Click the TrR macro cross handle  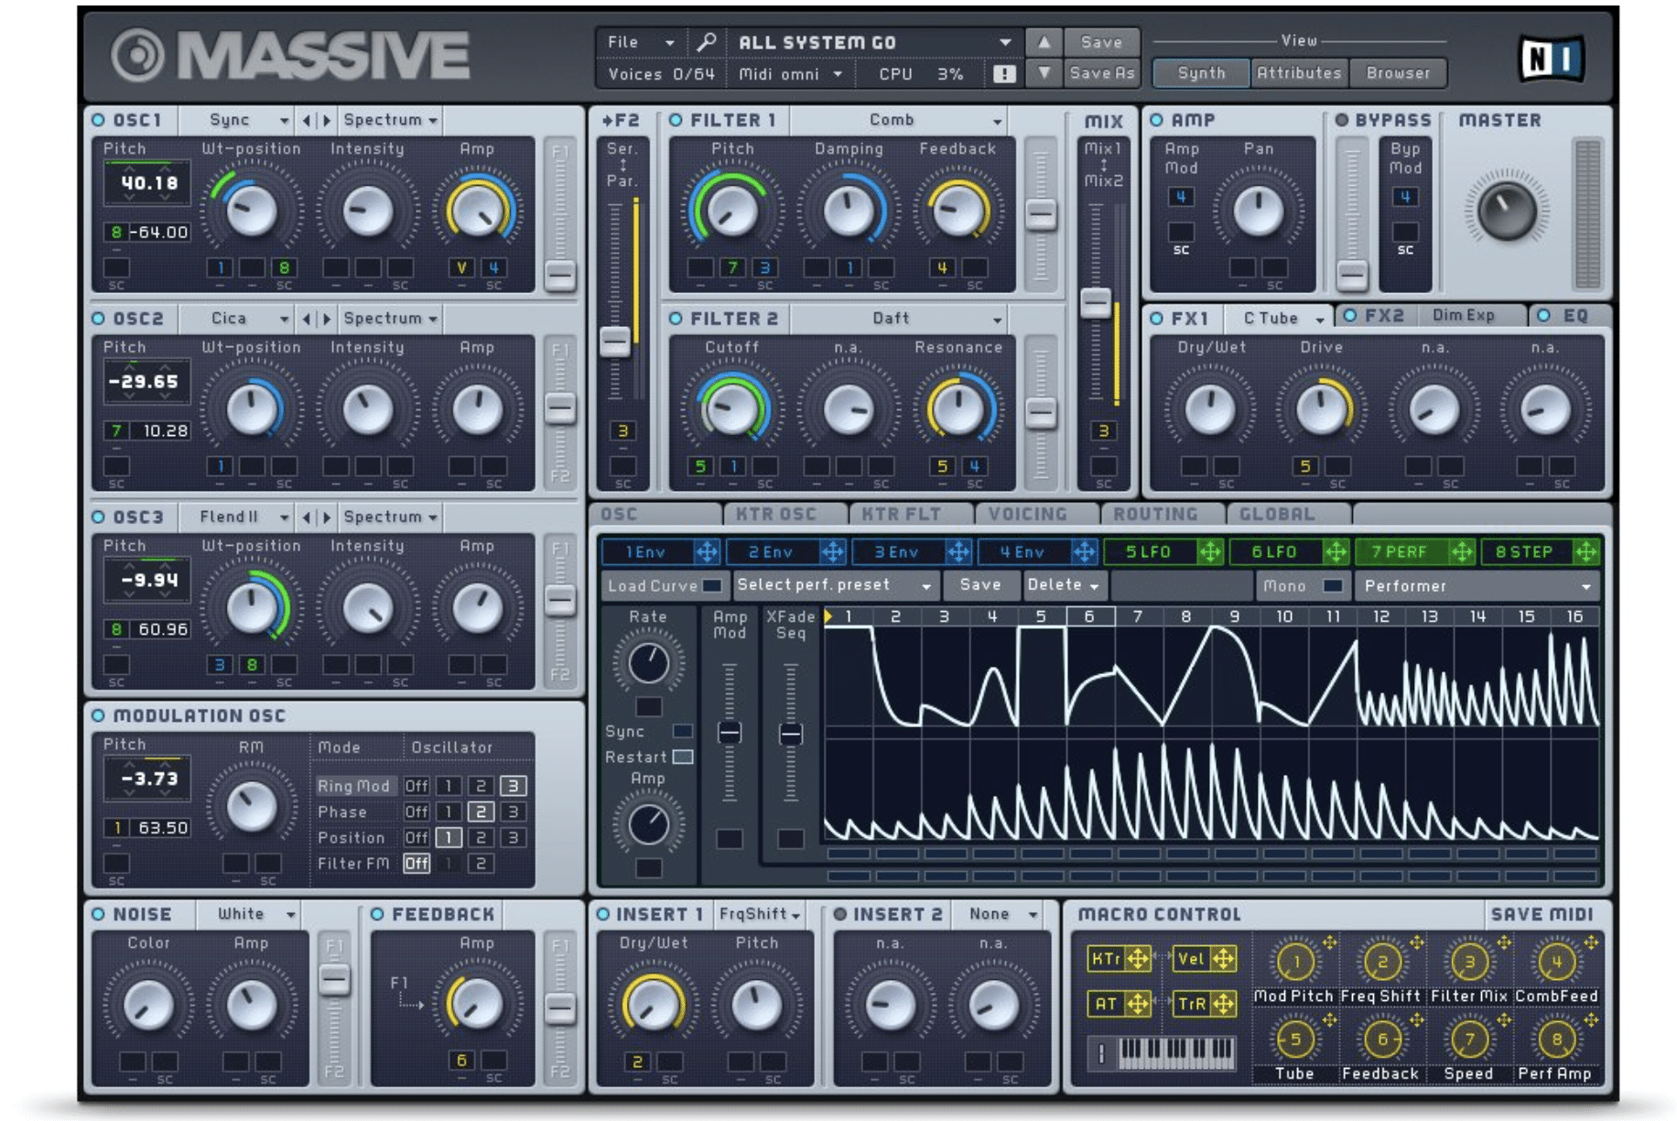pyautogui.click(x=1224, y=1005)
